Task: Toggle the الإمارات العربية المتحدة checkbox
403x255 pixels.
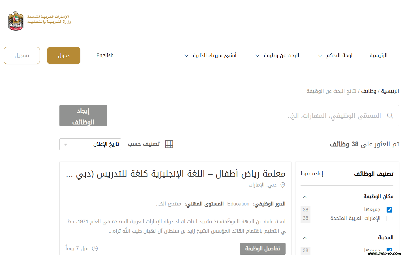Action: click(x=389, y=218)
